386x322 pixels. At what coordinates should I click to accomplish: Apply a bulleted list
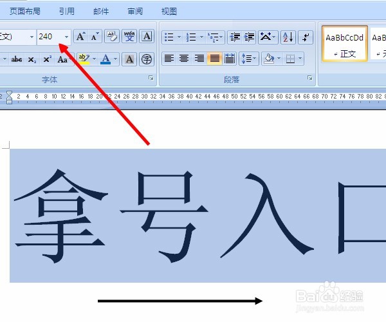(x=169, y=37)
